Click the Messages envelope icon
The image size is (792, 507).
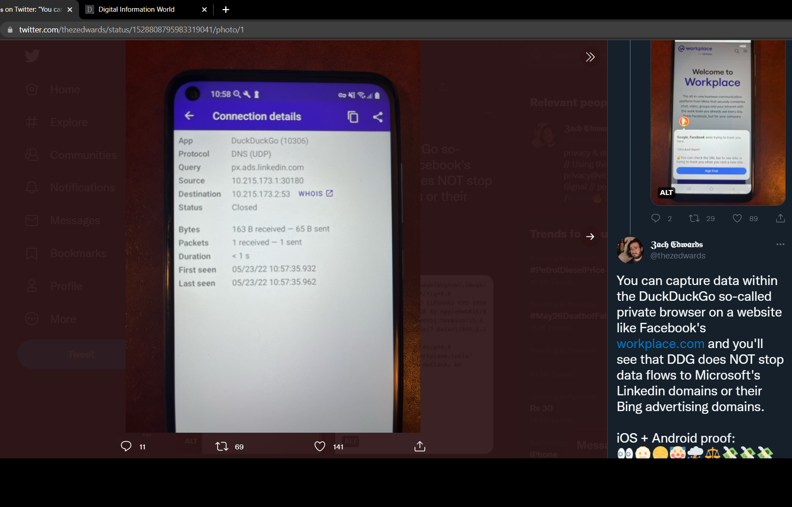32,221
